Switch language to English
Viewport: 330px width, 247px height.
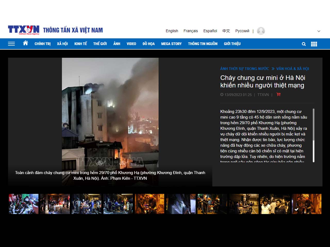tap(172, 31)
